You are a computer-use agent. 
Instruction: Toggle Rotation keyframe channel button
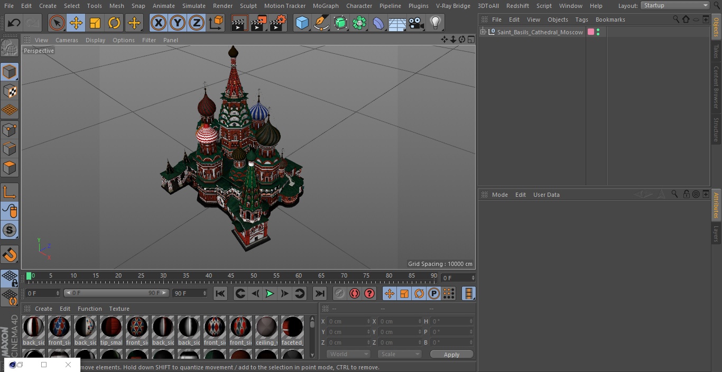click(x=419, y=293)
